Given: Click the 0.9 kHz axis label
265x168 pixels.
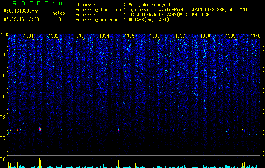Looking at the screenshot, I should pyautogui.click(x=4, y=97).
